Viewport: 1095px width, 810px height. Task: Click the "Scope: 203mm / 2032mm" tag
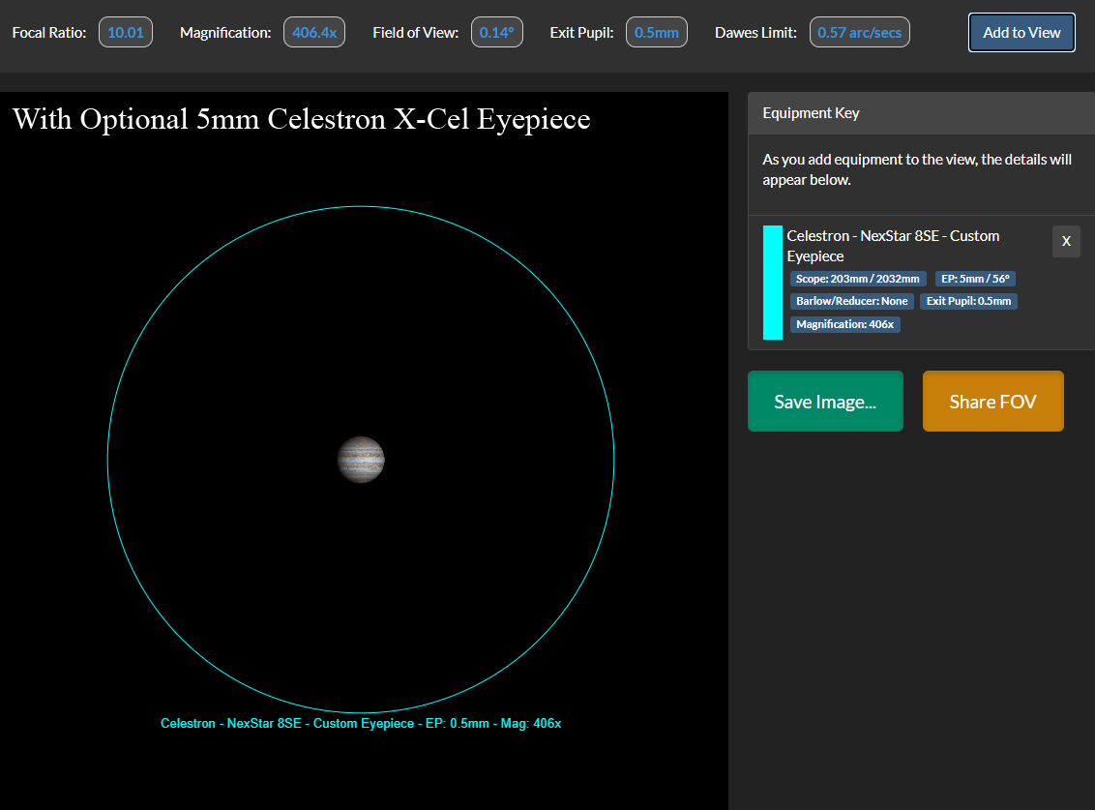[857, 278]
